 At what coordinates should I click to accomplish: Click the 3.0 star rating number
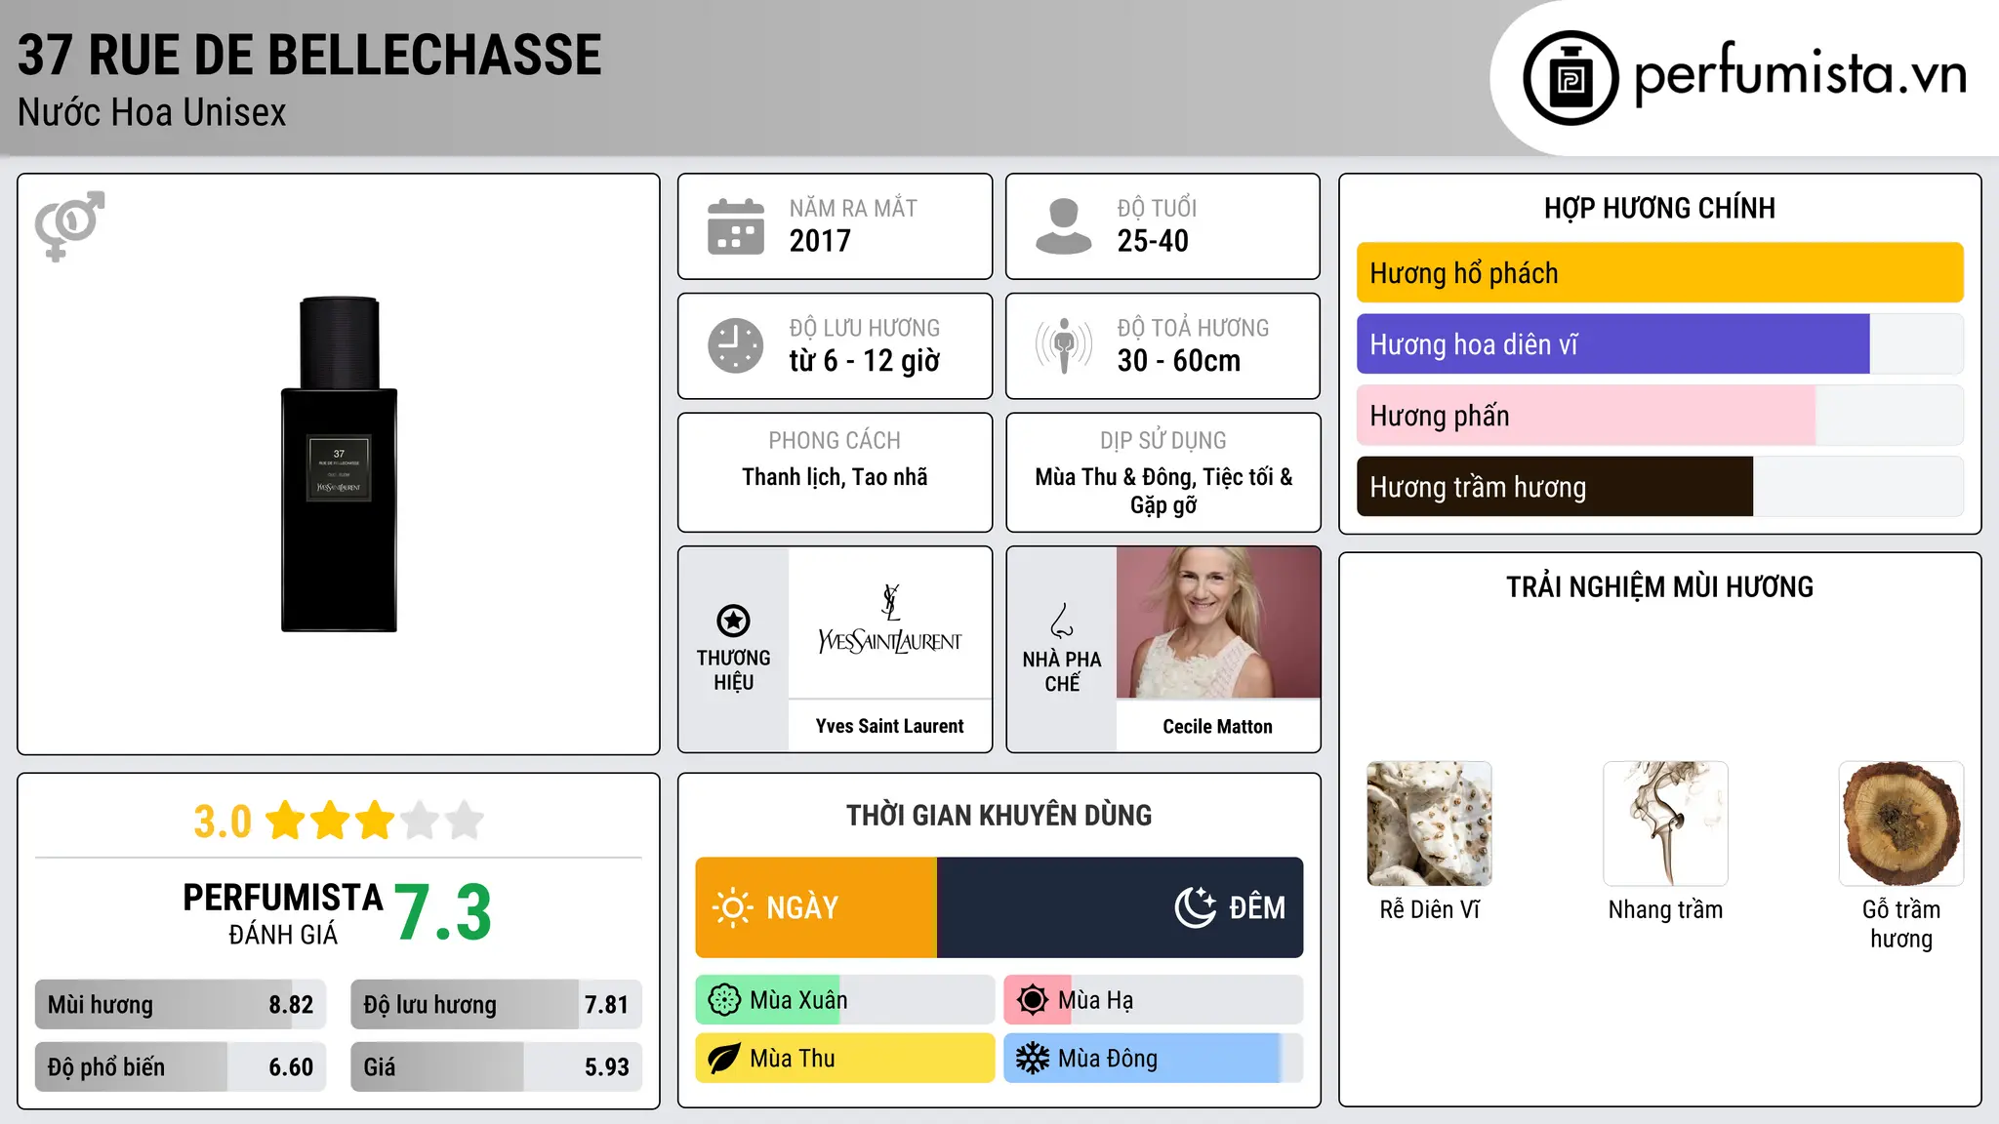[223, 822]
